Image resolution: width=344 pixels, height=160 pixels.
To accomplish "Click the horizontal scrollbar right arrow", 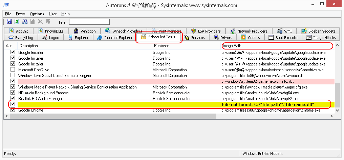I will [332, 116].
